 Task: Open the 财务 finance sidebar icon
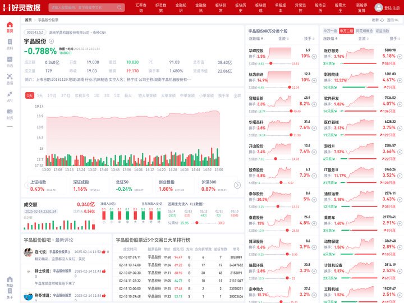click(10, 111)
